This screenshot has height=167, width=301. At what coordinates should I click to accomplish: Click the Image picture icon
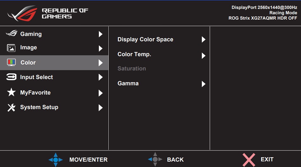click(x=11, y=48)
